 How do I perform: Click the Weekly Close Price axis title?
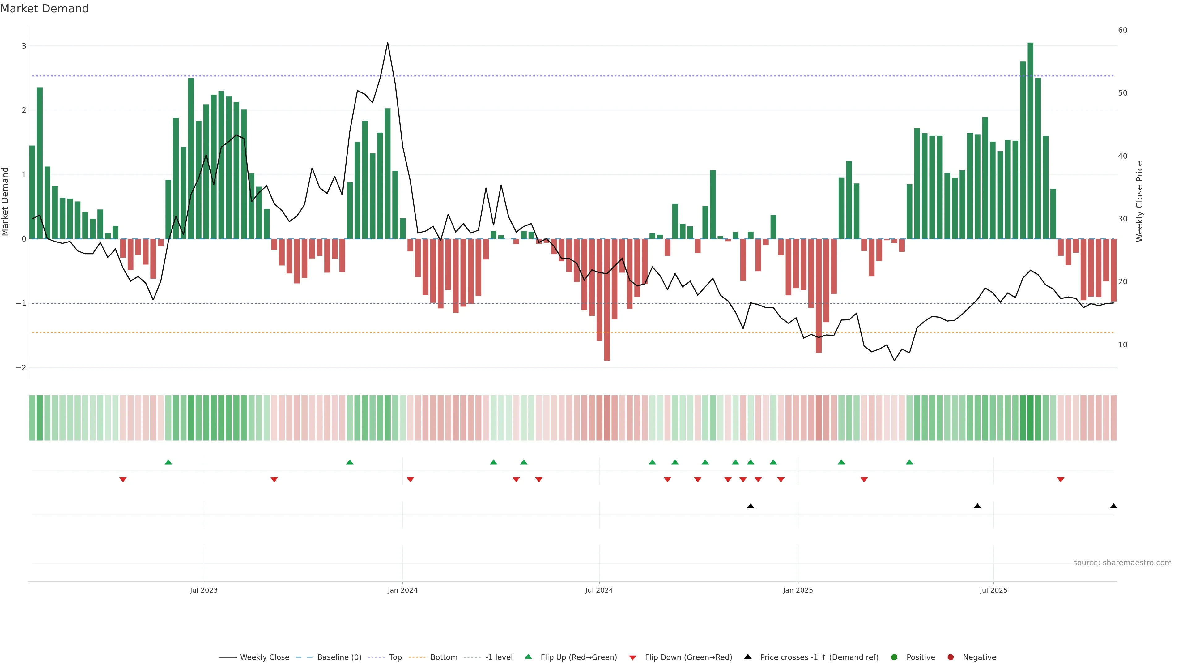pos(1139,201)
